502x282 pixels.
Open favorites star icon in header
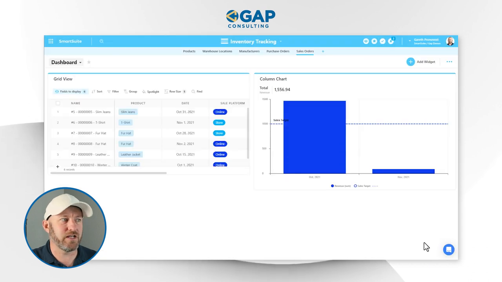374,41
